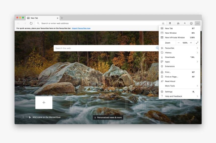Open the user profile icon
The image size is (216, 143).
coord(185,23)
